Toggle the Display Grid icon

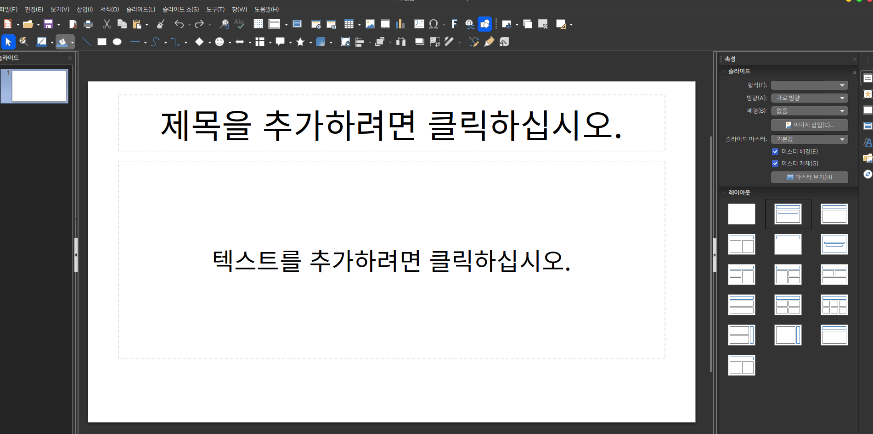coord(258,24)
